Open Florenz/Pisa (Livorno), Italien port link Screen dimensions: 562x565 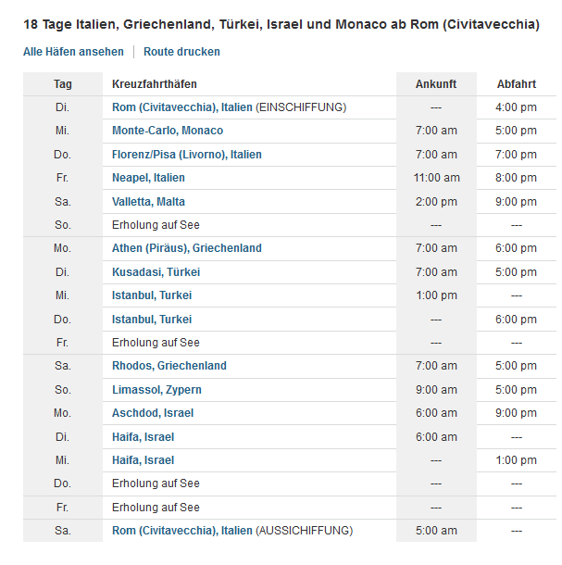[x=187, y=155]
